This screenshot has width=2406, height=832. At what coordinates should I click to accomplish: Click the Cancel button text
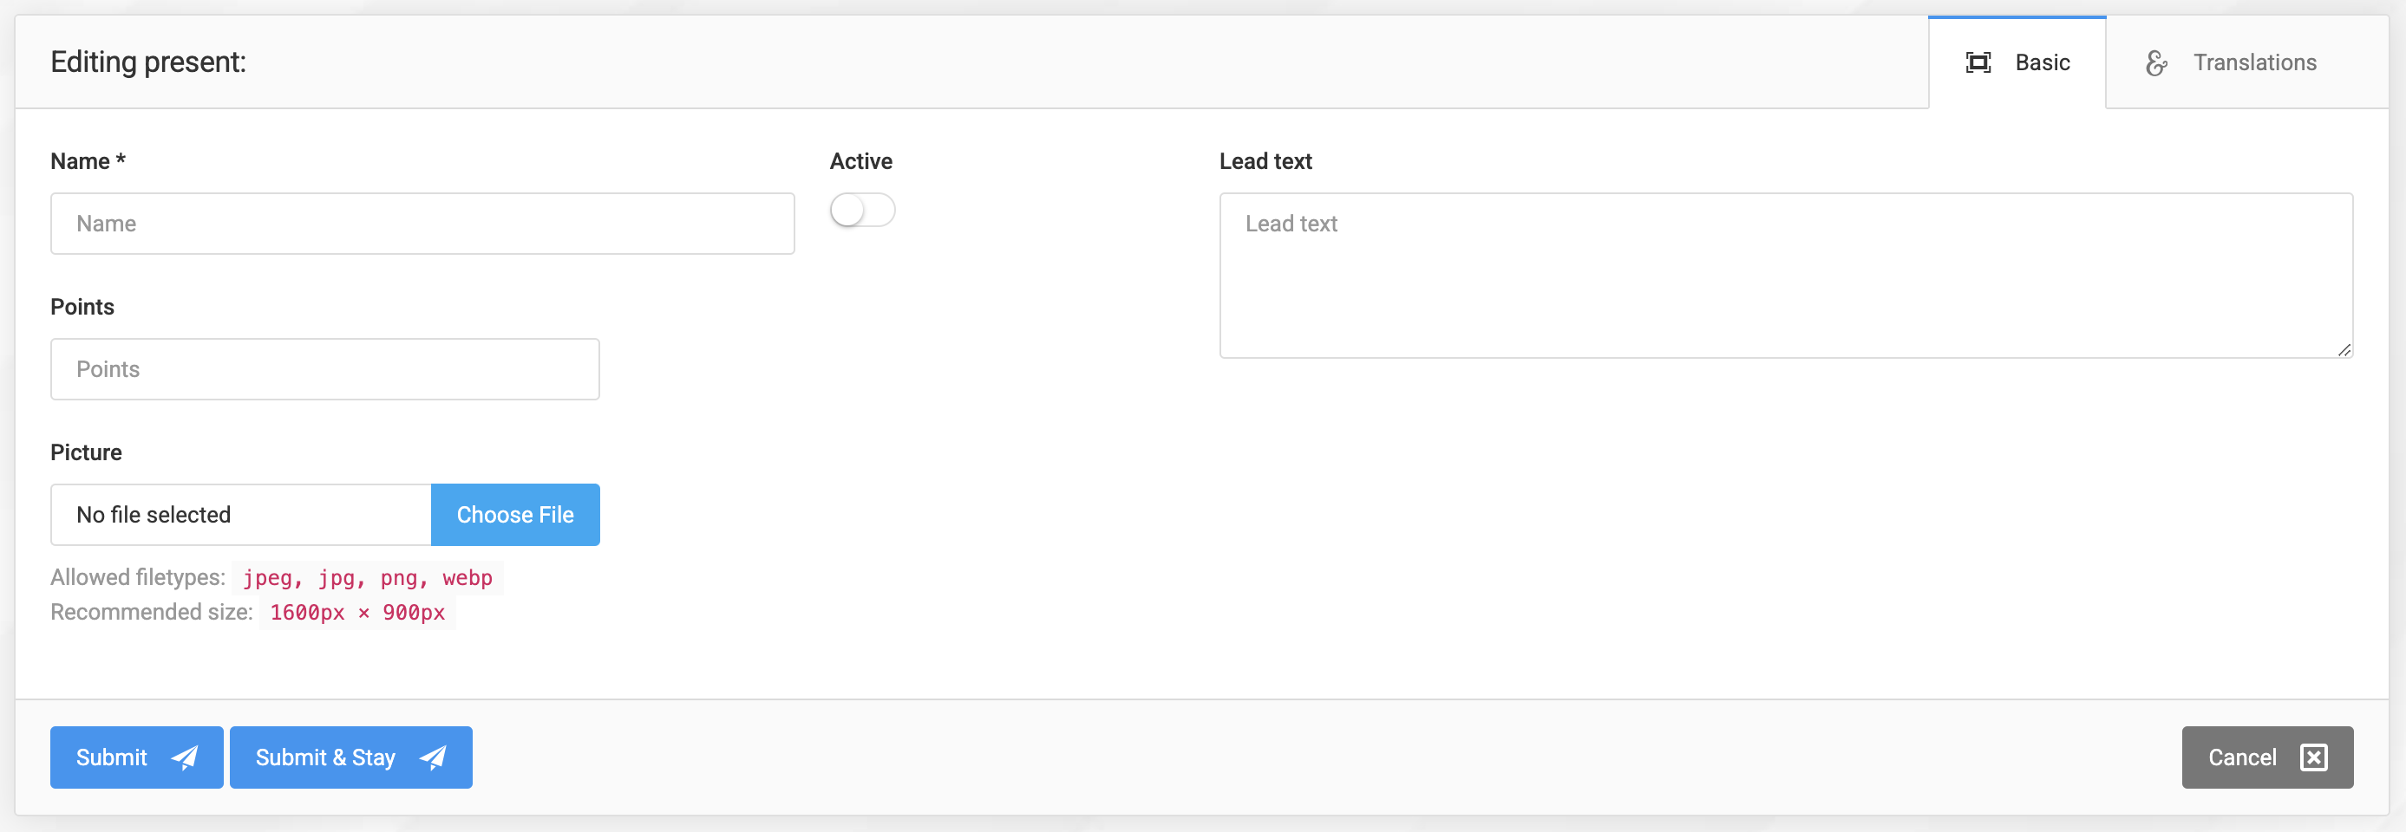pos(2241,757)
